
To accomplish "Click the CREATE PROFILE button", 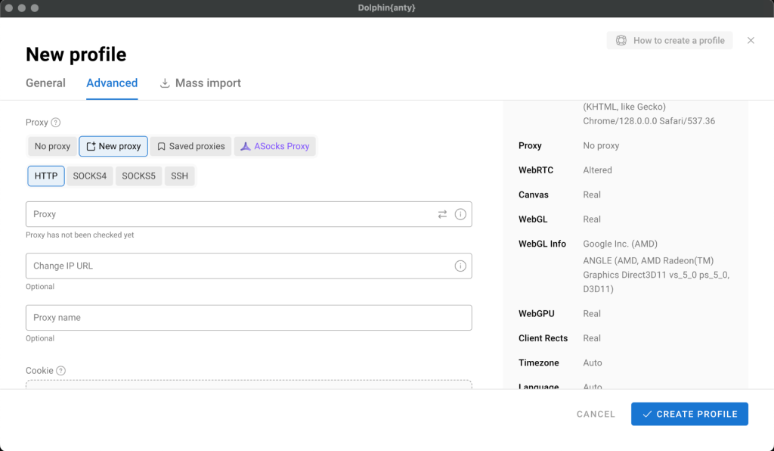I will coord(689,414).
